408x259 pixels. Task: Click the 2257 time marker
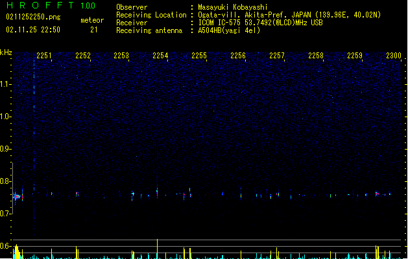[277, 55]
